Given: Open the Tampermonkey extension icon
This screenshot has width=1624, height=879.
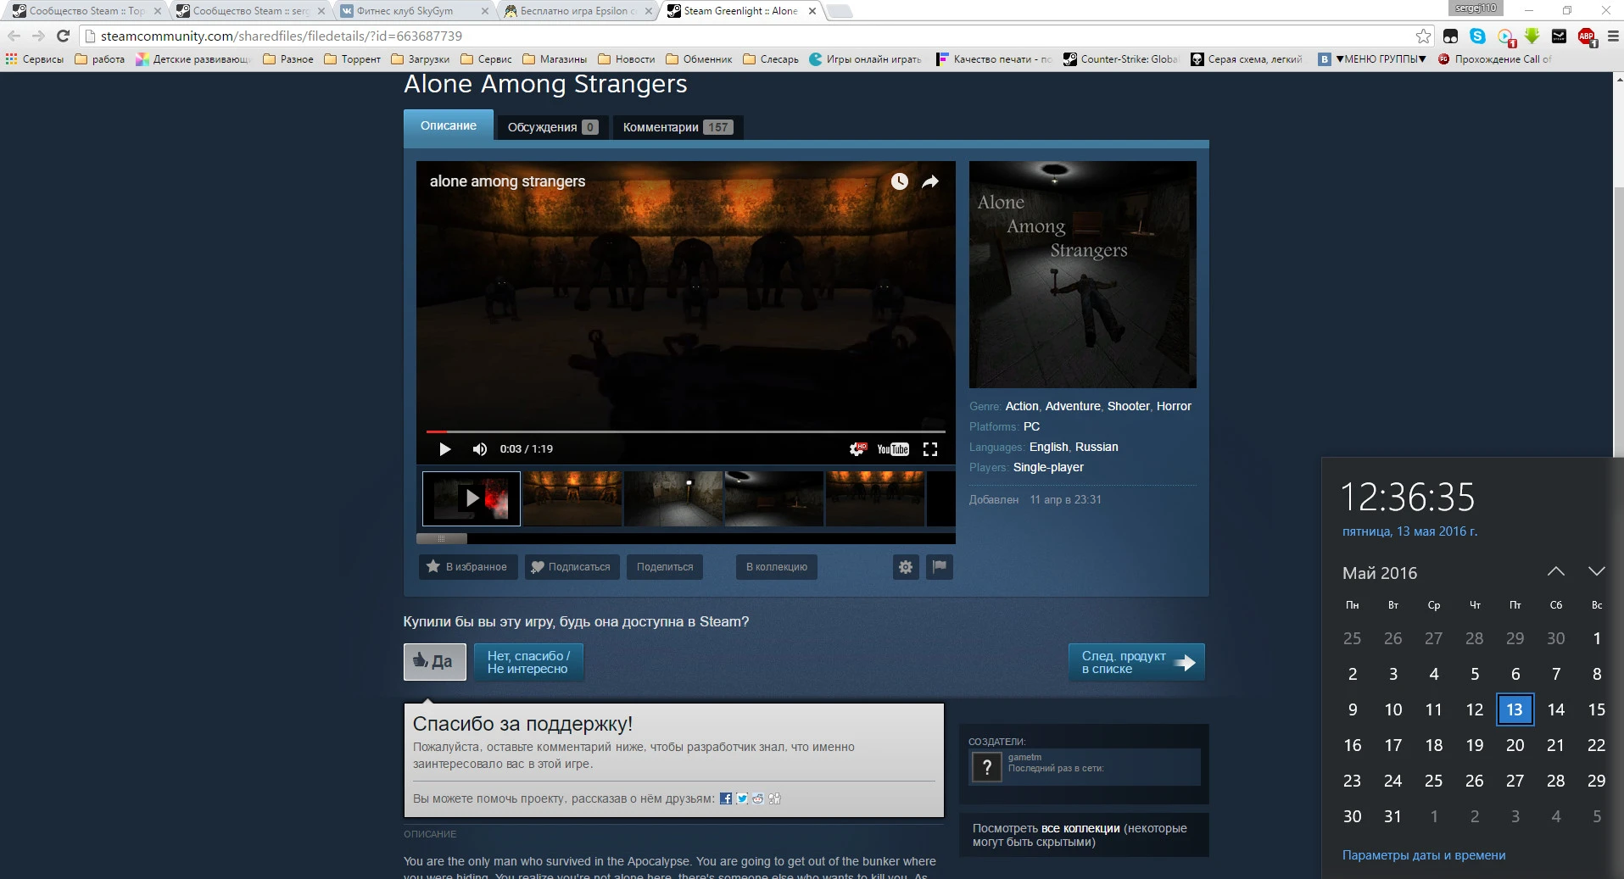Looking at the screenshot, I should pos(1451,36).
